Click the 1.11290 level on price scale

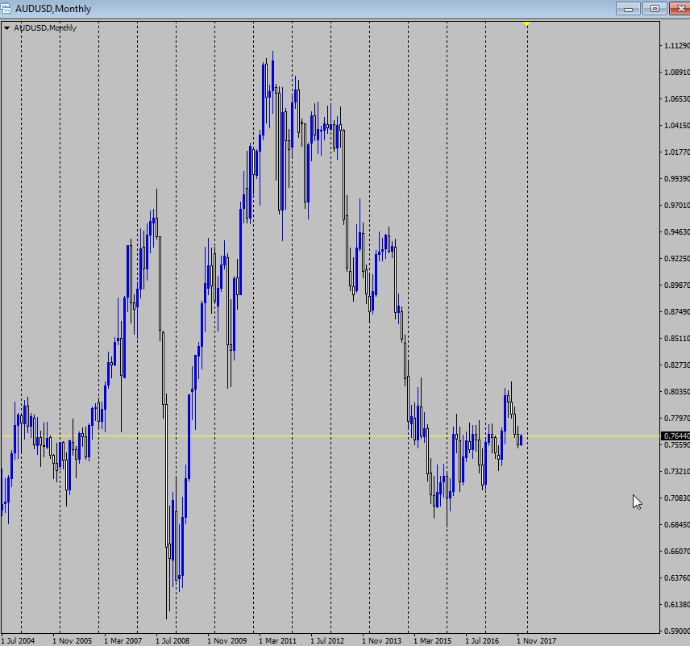[675, 46]
